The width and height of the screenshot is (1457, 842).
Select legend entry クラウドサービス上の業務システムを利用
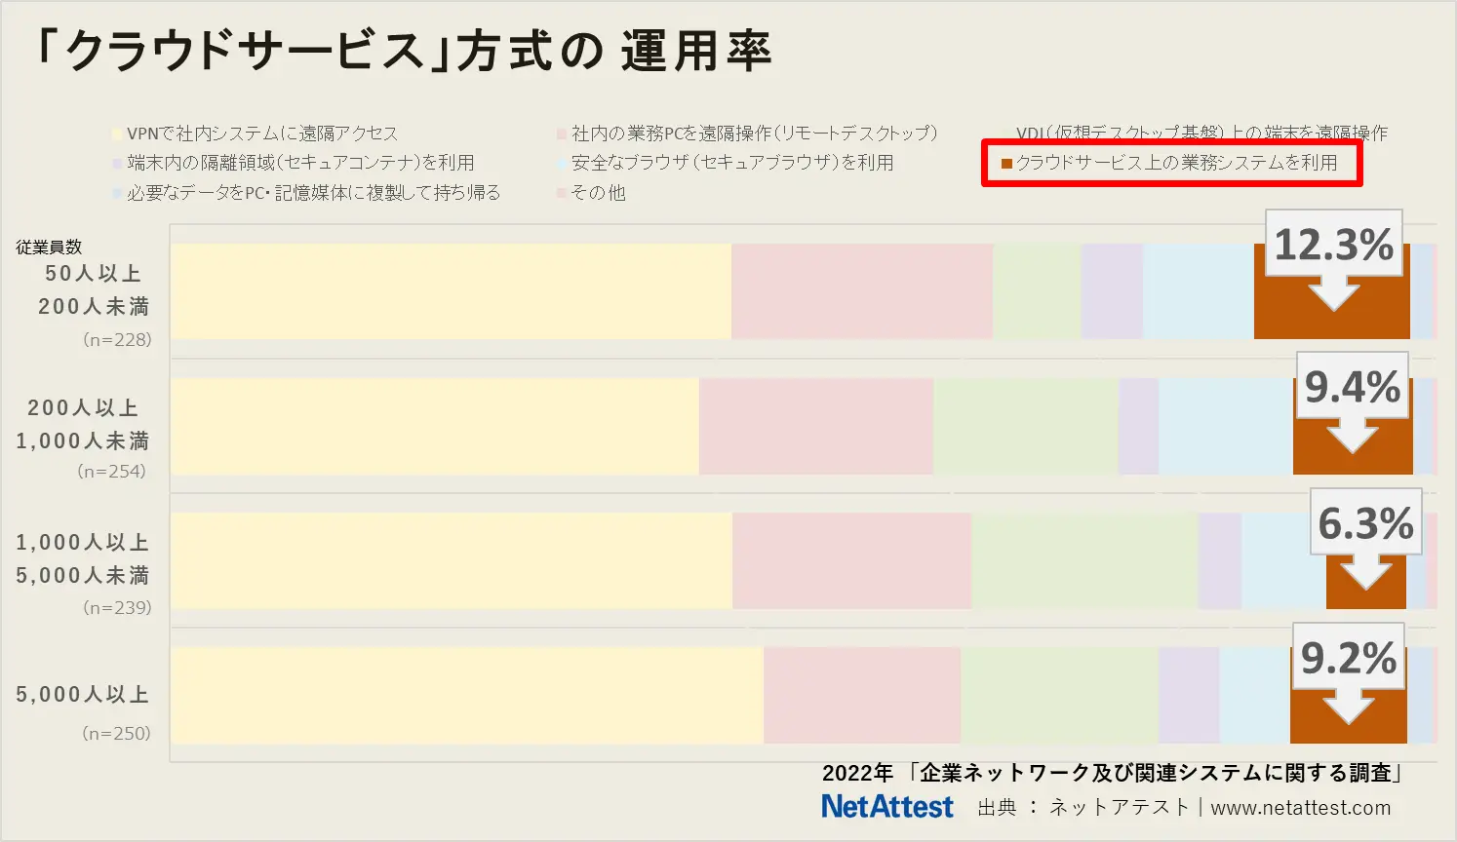1169,163
